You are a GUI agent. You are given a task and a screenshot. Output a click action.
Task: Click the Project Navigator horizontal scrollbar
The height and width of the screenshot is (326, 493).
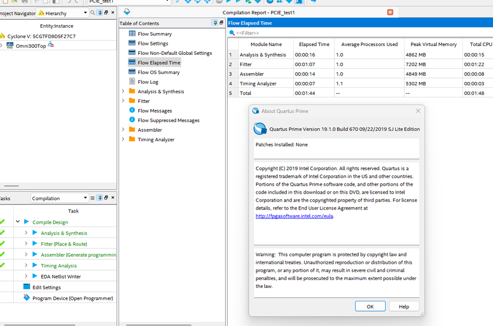[x=11, y=186]
